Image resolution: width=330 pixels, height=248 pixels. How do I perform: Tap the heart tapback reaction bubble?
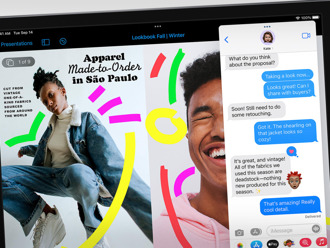[292, 152]
